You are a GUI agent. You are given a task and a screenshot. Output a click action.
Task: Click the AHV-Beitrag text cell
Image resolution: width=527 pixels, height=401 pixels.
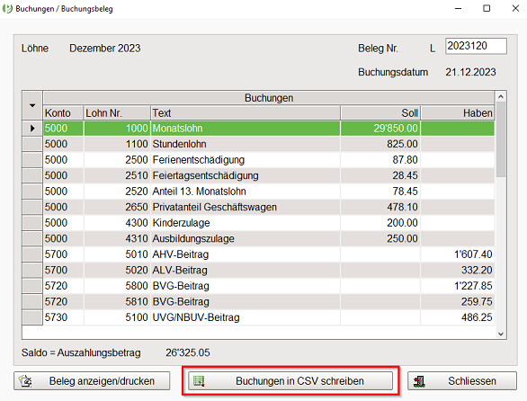[246, 254]
